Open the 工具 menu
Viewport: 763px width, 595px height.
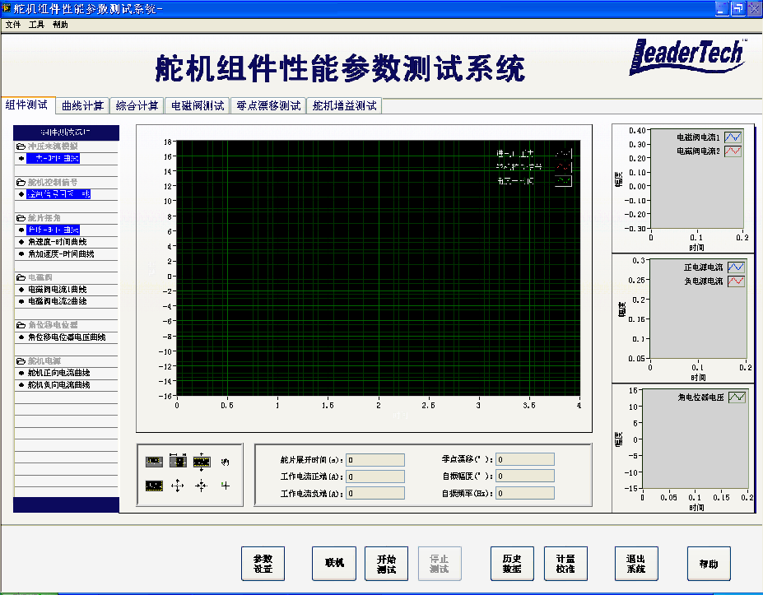click(x=36, y=25)
